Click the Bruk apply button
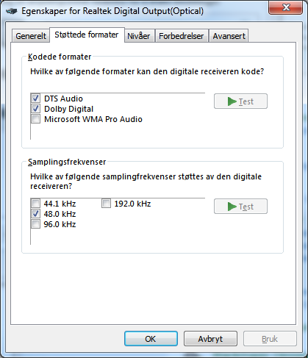 click(270, 339)
